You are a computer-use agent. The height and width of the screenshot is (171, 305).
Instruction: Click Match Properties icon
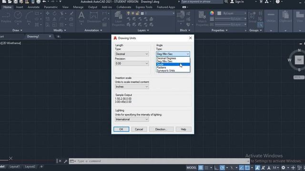pos(202,19)
